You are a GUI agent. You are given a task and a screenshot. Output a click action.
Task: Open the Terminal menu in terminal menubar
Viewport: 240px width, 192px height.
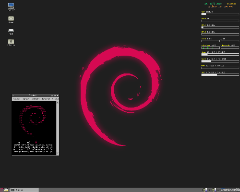pos(46,99)
